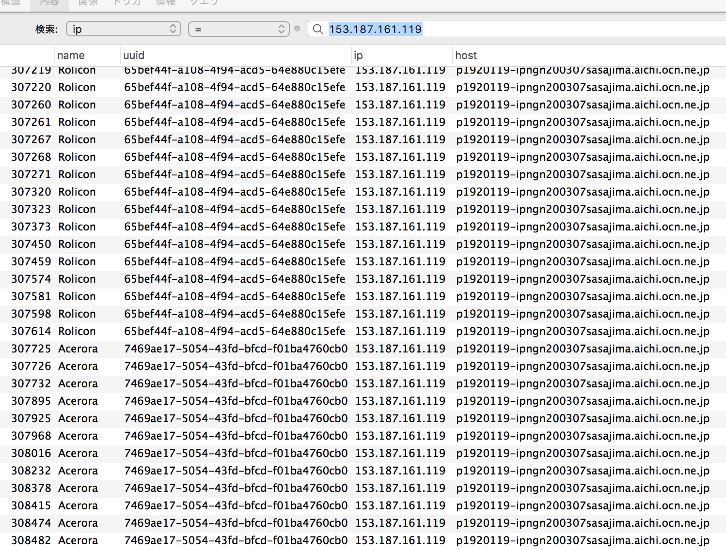Viewport: 726px width, 550px height.
Task: Click the host cell in row 308016
Action: [583, 453]
